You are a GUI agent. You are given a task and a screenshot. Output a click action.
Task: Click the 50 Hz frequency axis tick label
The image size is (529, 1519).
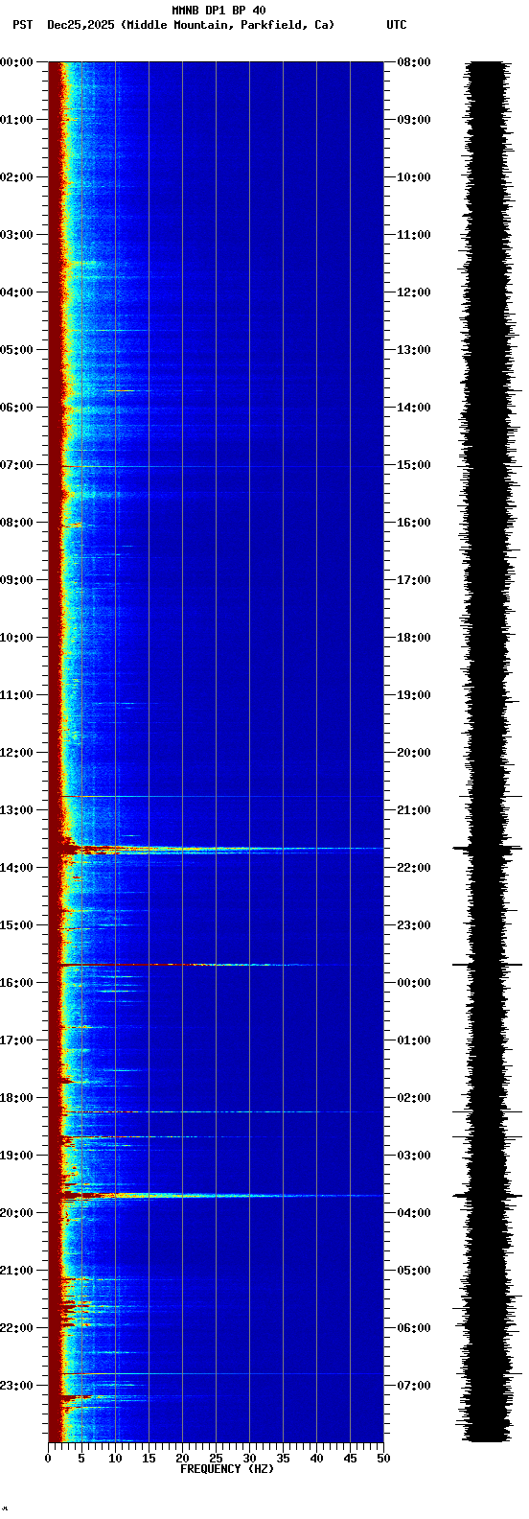coord(383,1459)
